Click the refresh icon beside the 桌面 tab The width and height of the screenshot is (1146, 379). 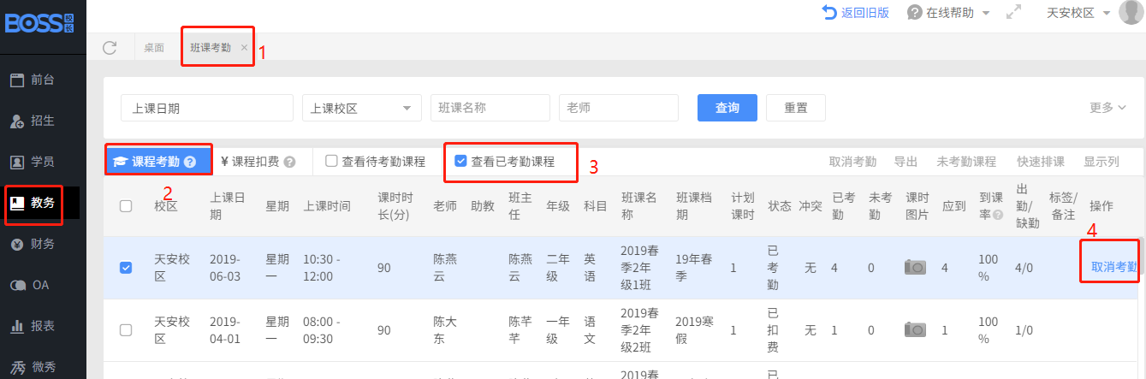coord(110,47)
